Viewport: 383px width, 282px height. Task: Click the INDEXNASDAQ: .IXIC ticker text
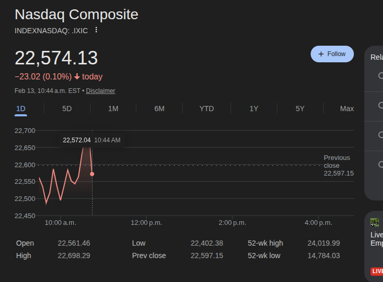[51, 31]
